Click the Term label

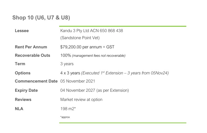pyautogui.click(x=20, y=64)
